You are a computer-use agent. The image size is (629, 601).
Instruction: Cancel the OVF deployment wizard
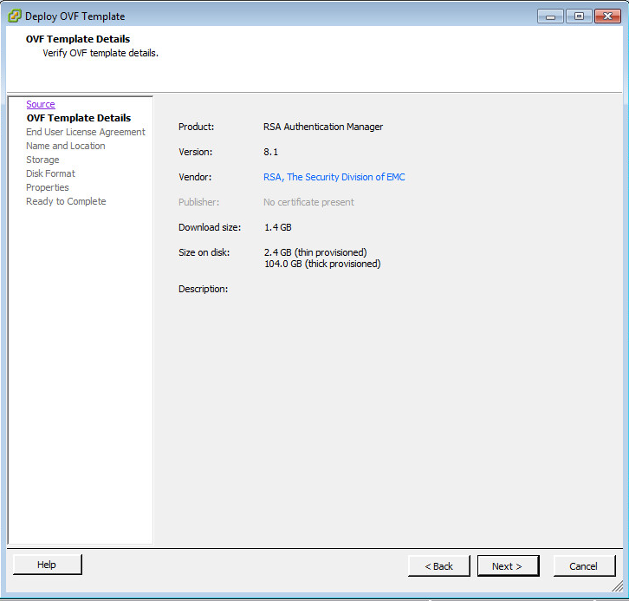coord(584,565)
